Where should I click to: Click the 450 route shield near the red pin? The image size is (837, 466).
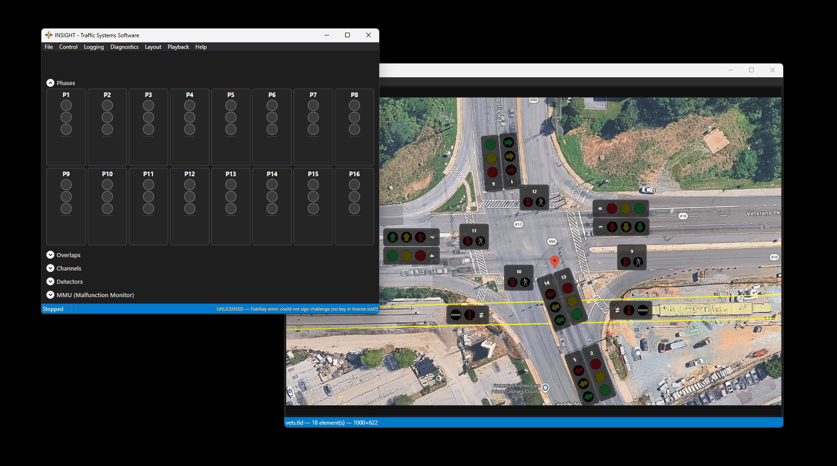click(552, 242)
